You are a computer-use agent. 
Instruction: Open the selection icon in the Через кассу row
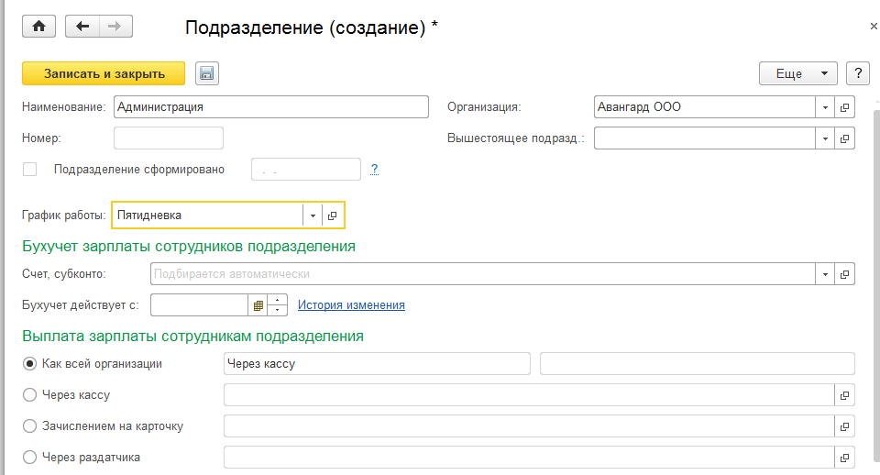click(844, 395)
